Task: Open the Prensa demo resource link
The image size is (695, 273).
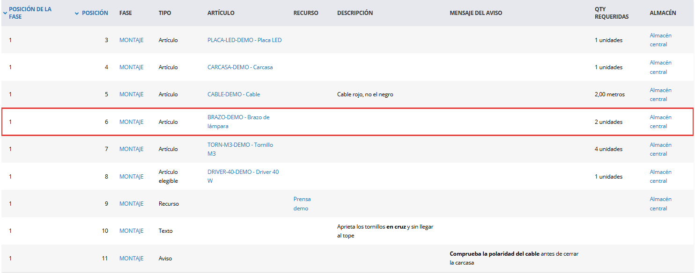Action: (302, 204)
